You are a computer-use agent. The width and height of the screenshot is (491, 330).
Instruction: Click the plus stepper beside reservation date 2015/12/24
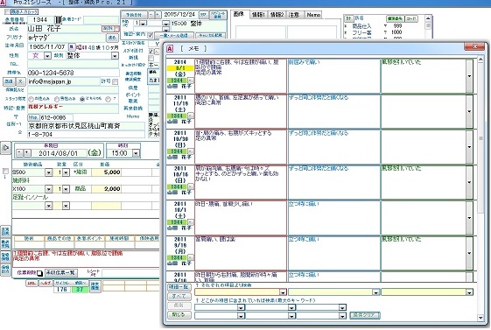158,15
